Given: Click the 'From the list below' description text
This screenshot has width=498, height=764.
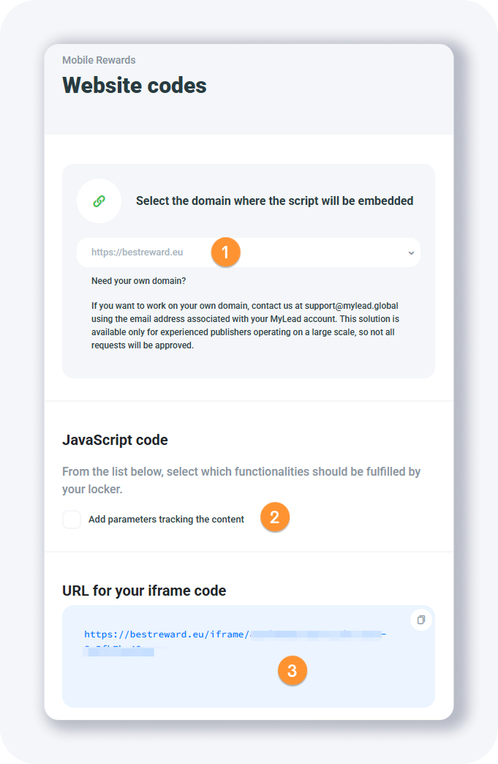Looking at the screenshot, I should click(241, 479).
